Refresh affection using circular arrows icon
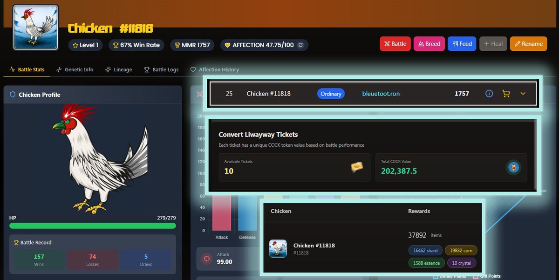The image size is (559, 280). pyautogui.click(x=300, y=45)
